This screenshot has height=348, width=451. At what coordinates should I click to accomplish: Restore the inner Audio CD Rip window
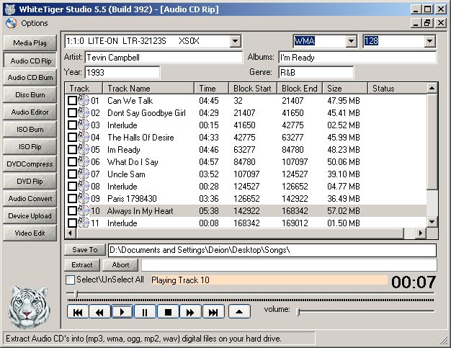pos(427,23)
